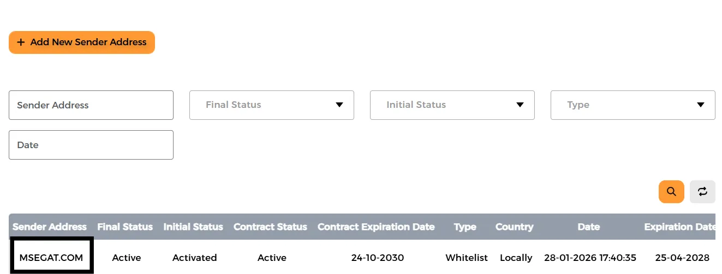Focus the Sender Address input field

pyautogui.click(x=91, y=105)
